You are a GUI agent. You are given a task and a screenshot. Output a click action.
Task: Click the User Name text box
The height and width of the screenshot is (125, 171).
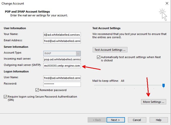pos(62,78)
